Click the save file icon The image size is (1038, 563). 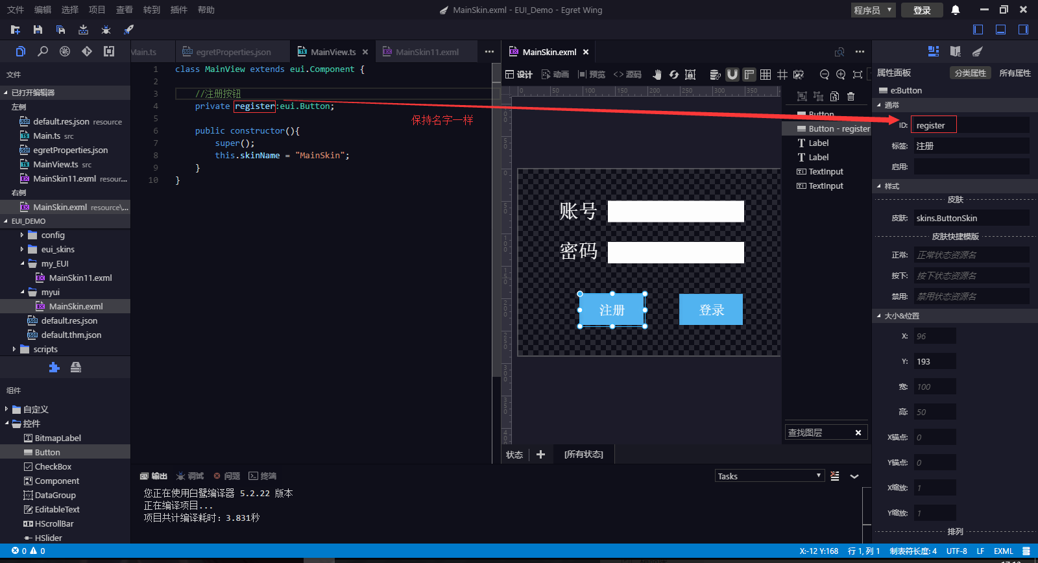[x=38, y=30]
